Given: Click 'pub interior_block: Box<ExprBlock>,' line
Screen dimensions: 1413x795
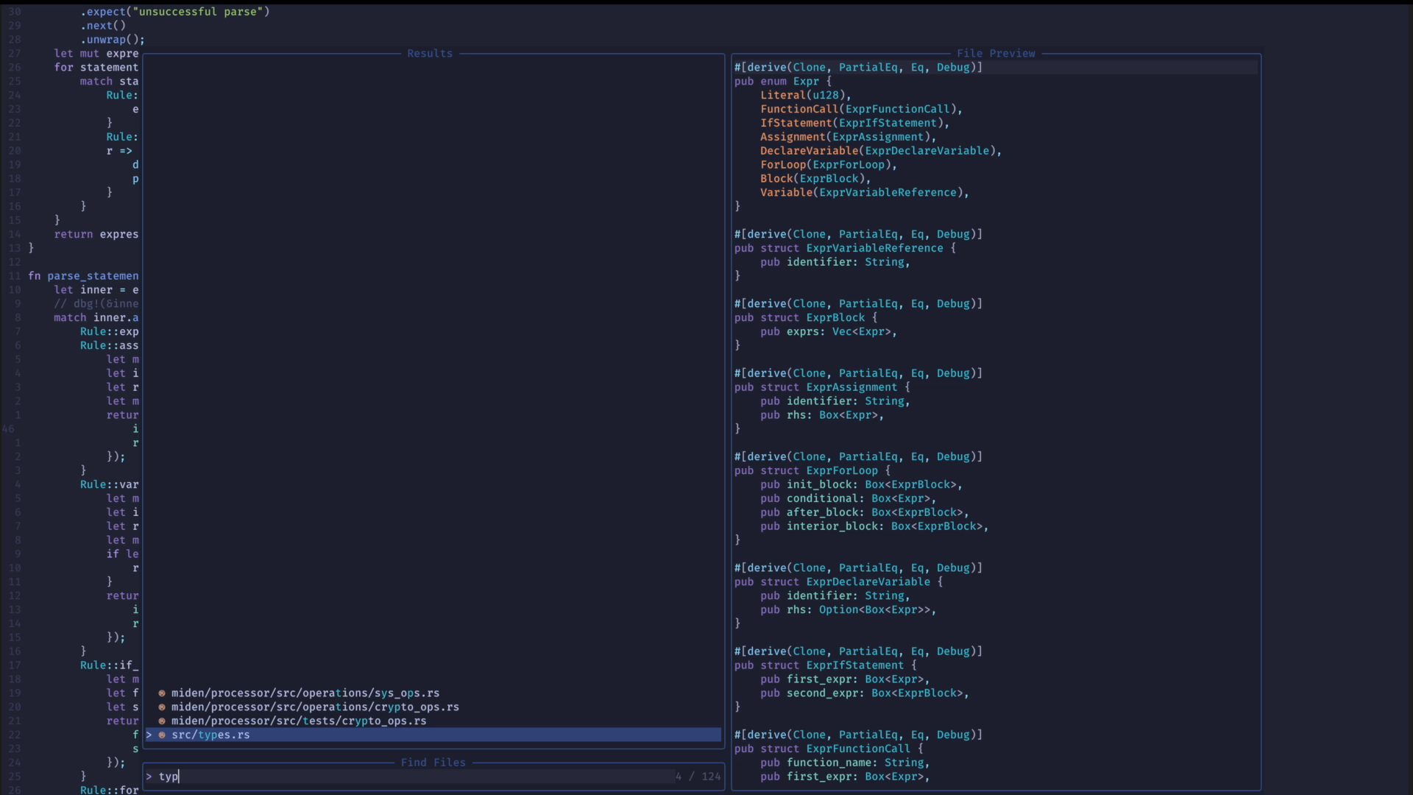Looking at the screenshot, I should (874, 526).
